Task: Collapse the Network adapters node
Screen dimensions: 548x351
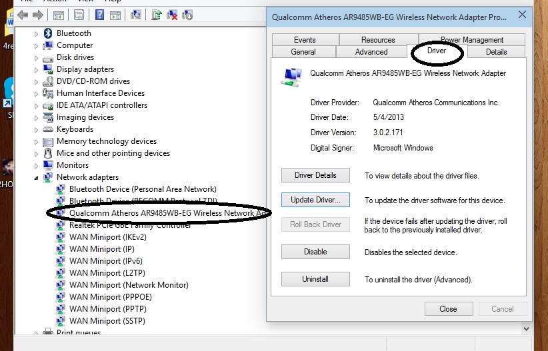Action: click(x=36, y=178)
